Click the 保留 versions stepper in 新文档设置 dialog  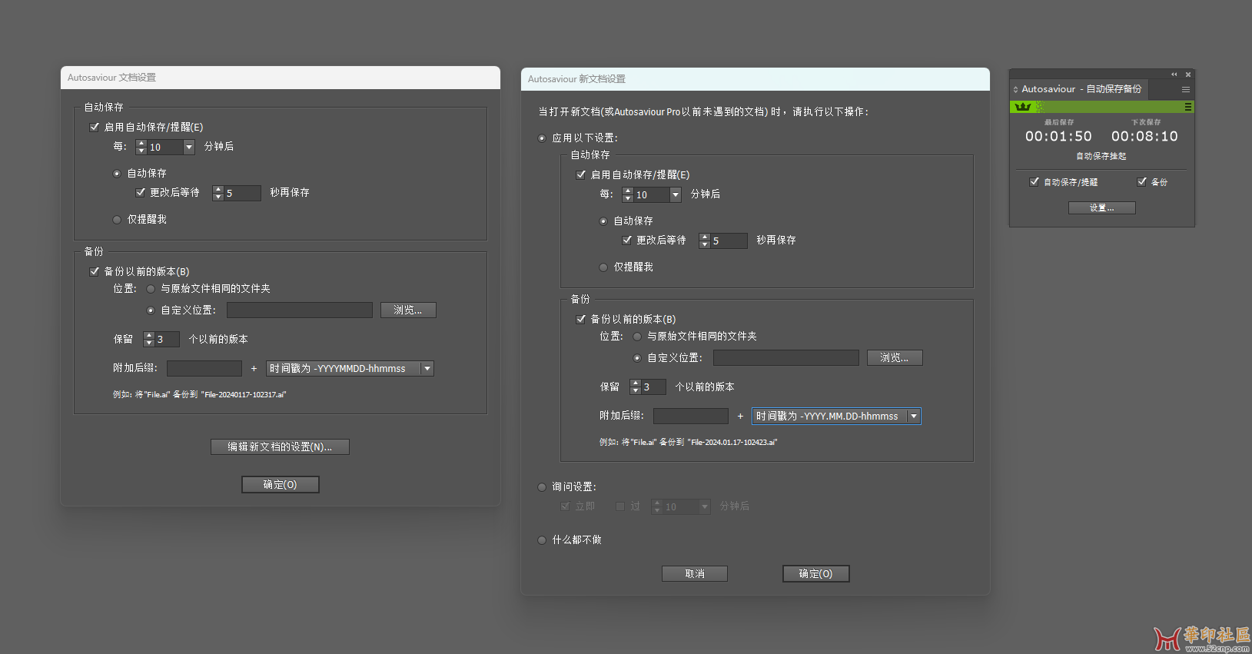636,387
